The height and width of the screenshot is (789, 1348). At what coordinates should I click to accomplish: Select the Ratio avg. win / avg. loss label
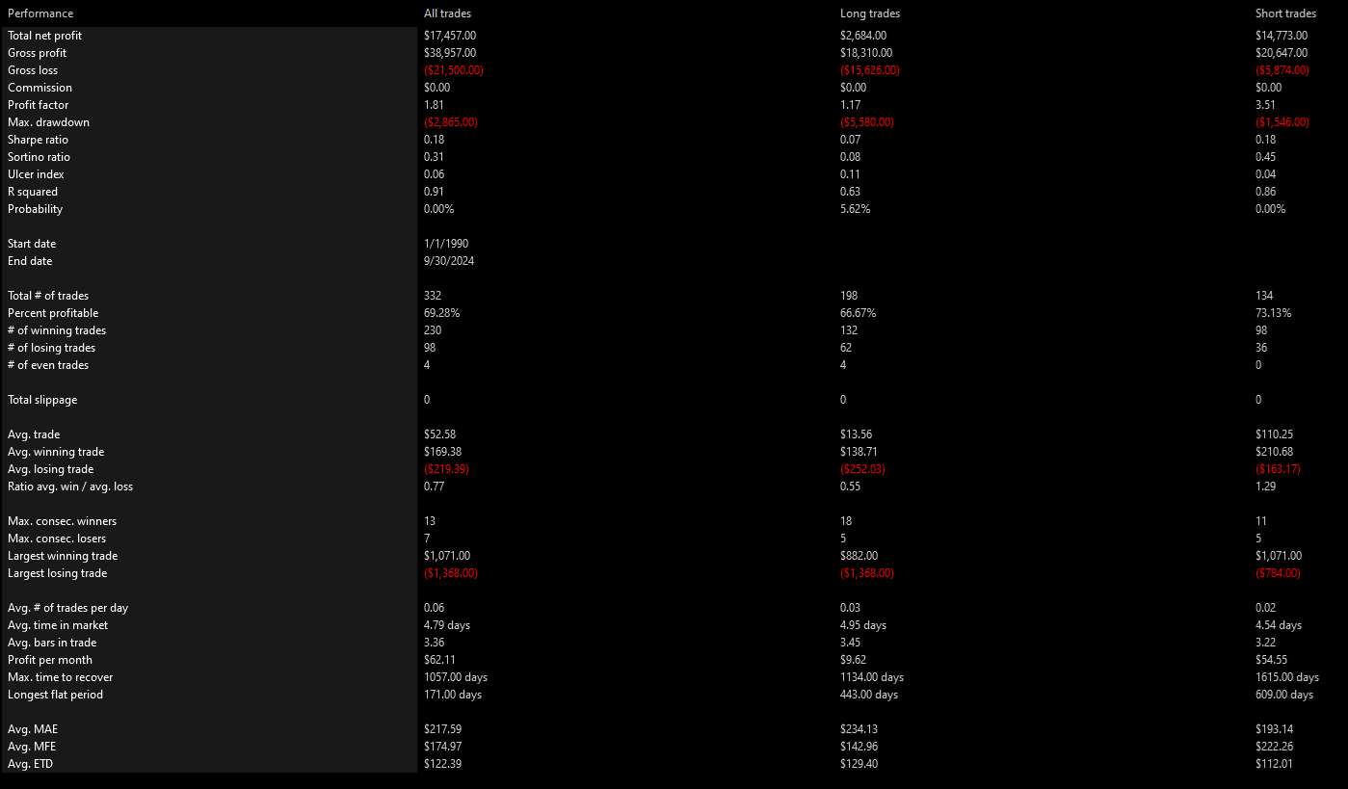click(x=70, y=487)
